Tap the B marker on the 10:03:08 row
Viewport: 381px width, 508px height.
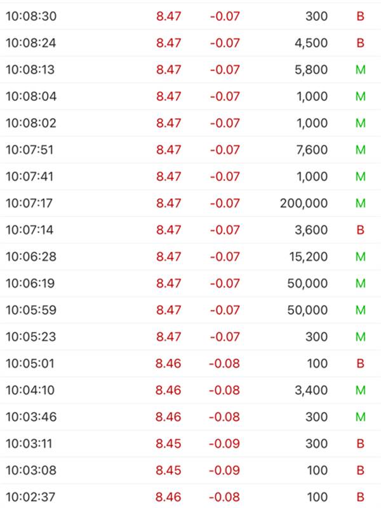point(360,470)
